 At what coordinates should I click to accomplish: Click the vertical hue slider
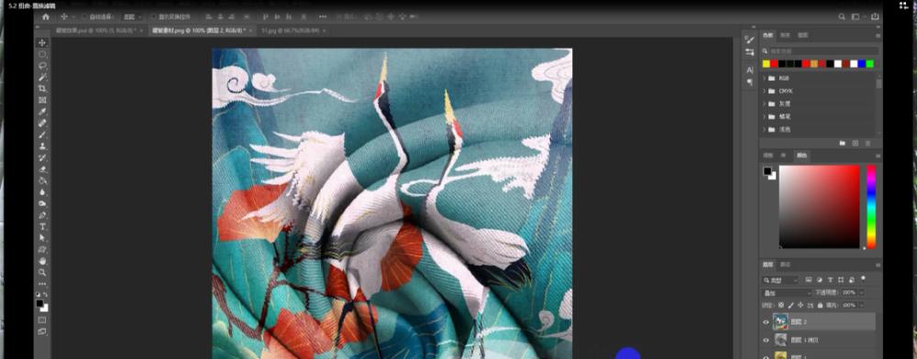(871, 207)
